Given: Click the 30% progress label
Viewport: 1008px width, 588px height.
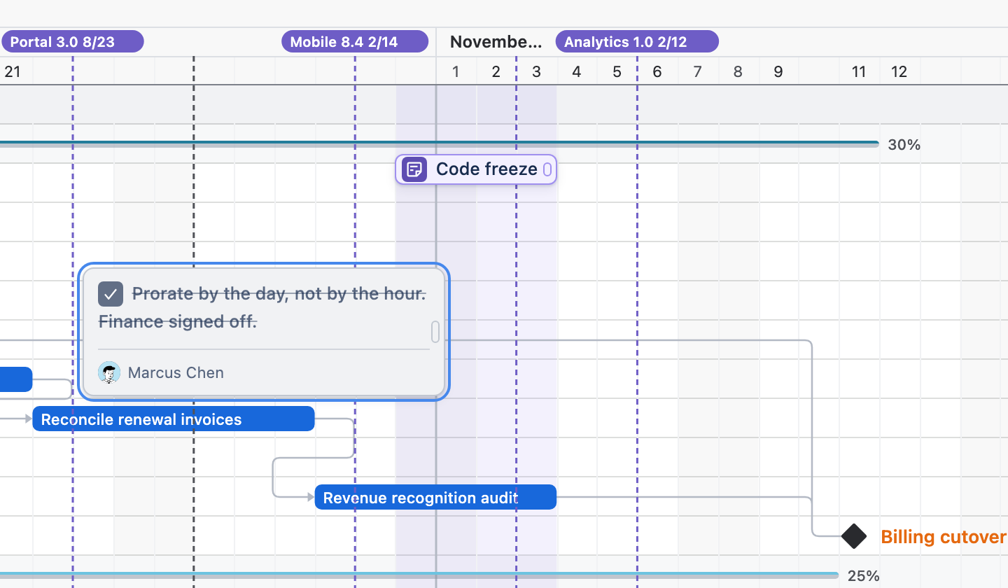Looking at the screenshot, I should (x=904, y=145).
